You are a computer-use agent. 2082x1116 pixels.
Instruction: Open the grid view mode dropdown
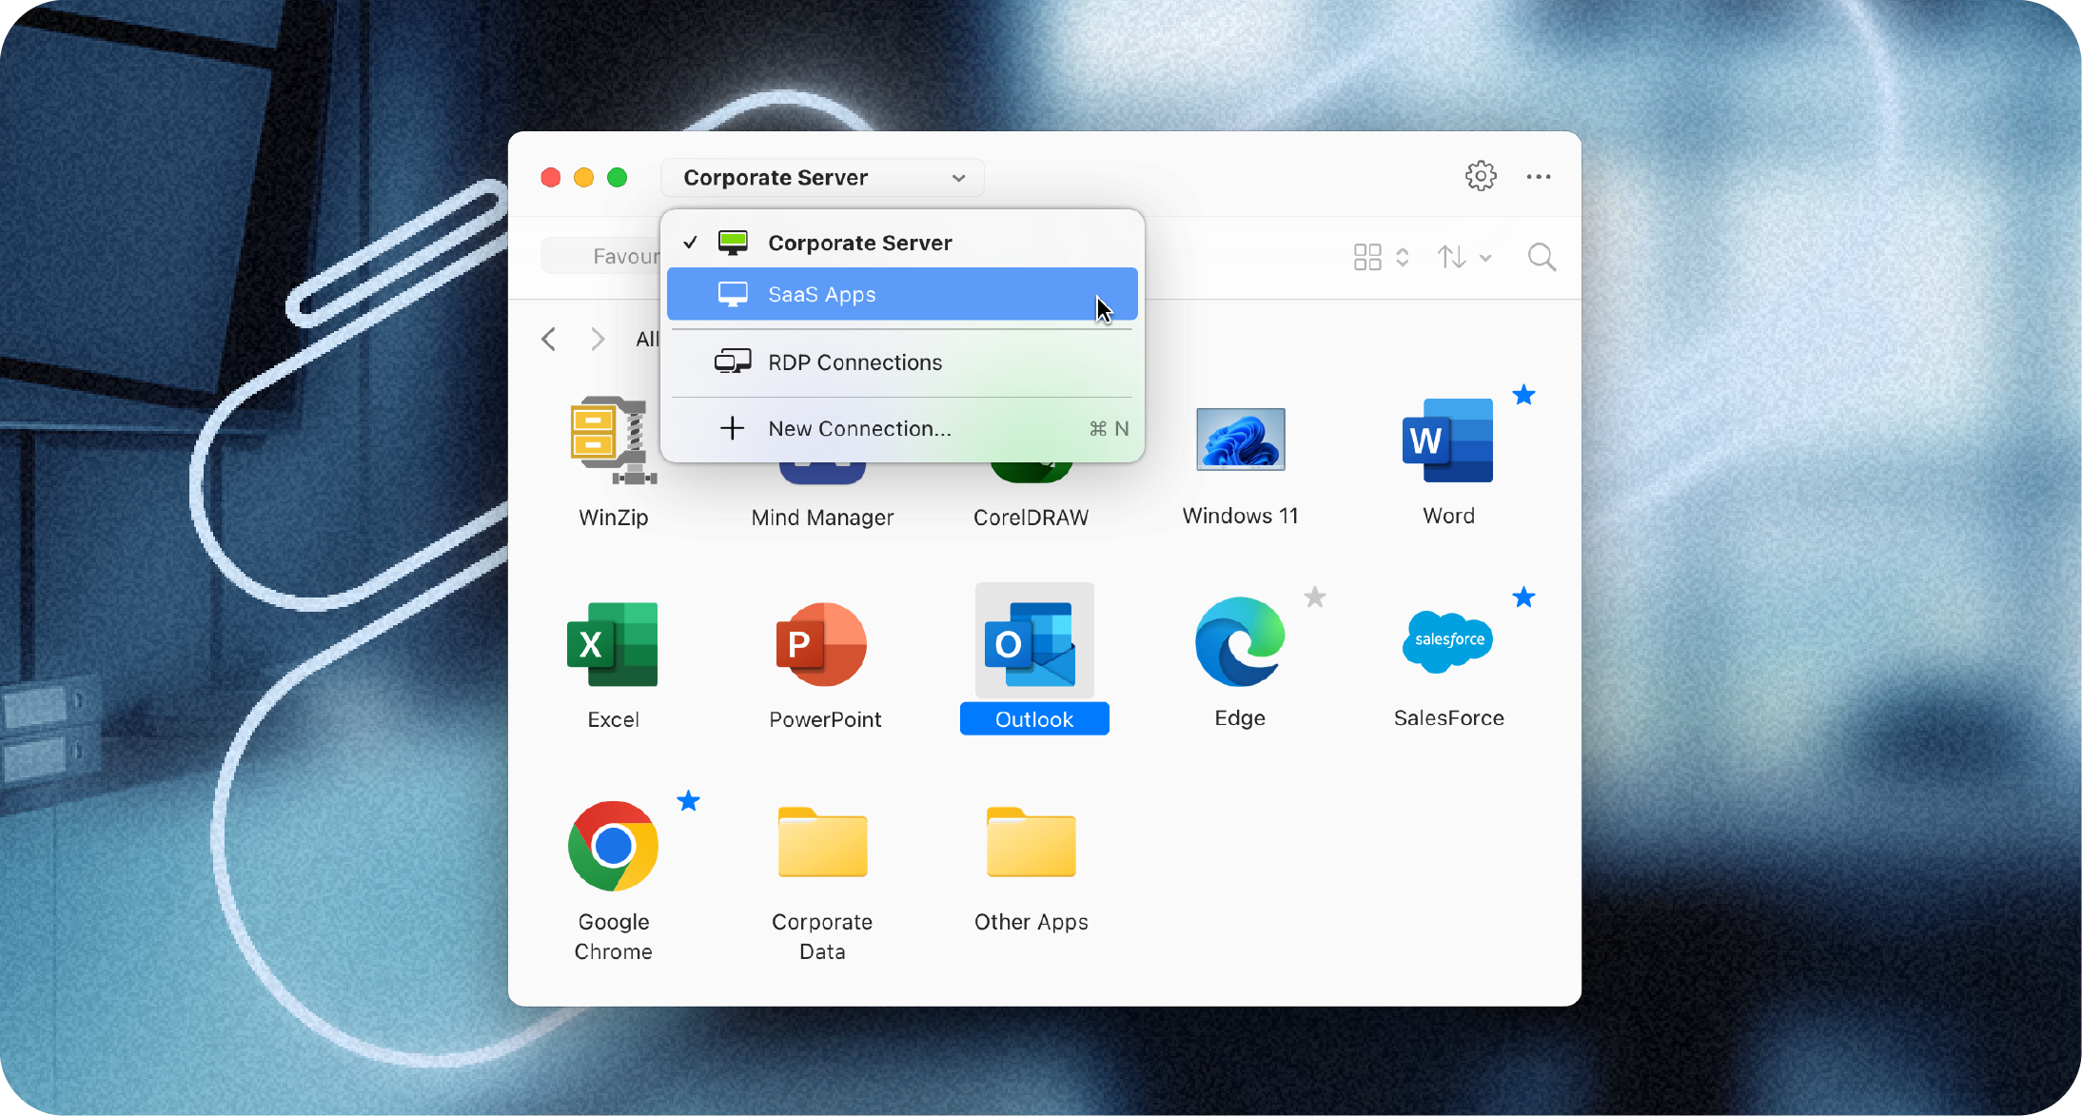tap(1381, 257)
